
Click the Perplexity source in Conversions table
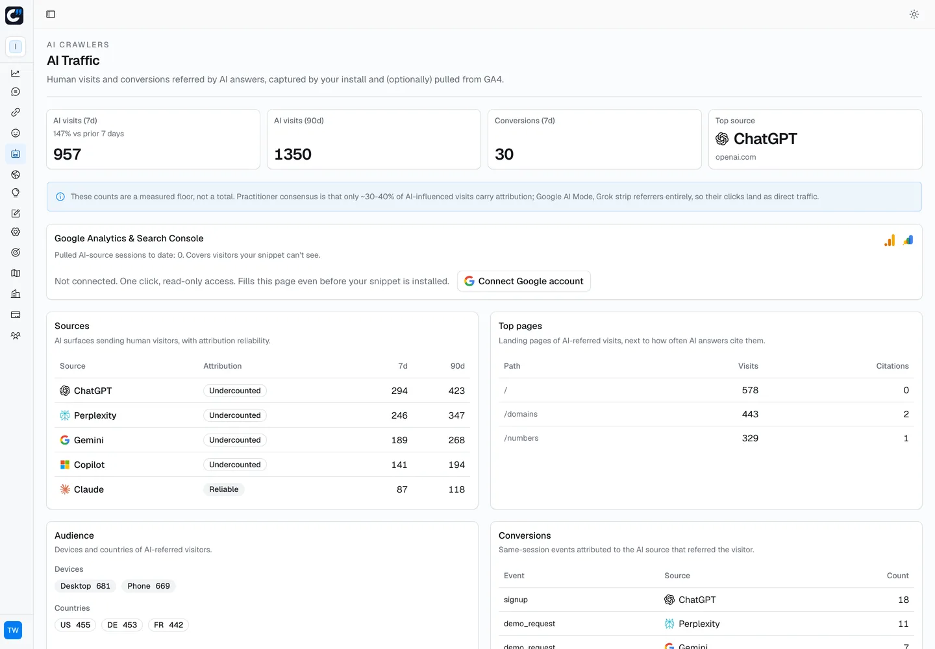(x=692, y=624)
